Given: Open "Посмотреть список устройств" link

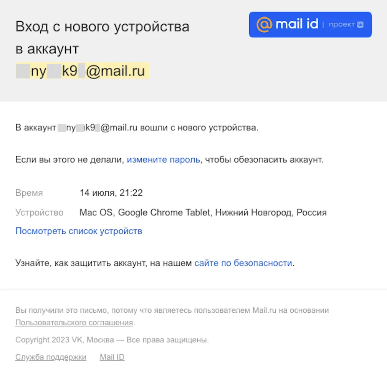Looking at the screenshot, I should click(x=79, y=231).
